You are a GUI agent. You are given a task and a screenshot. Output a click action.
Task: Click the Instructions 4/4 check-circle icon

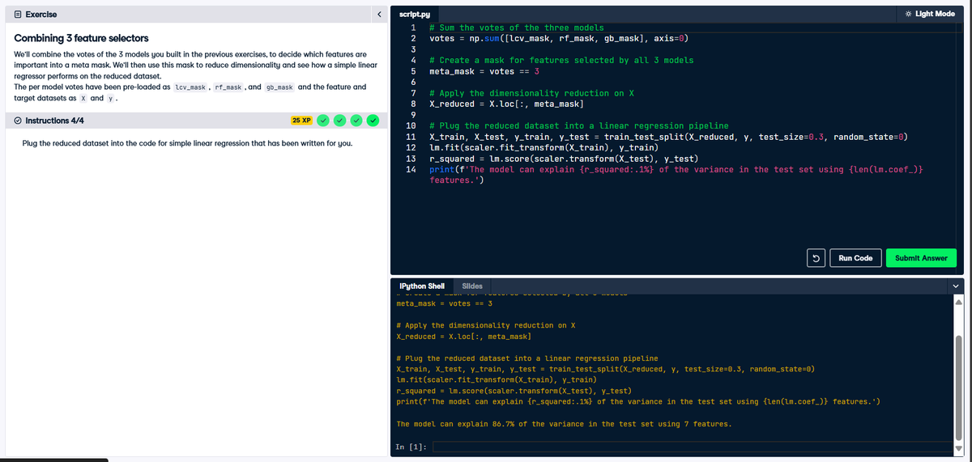tap(19, 121)
